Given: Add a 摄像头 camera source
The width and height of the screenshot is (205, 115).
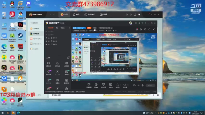Looking at the screenshot, I should click(96, 85).
